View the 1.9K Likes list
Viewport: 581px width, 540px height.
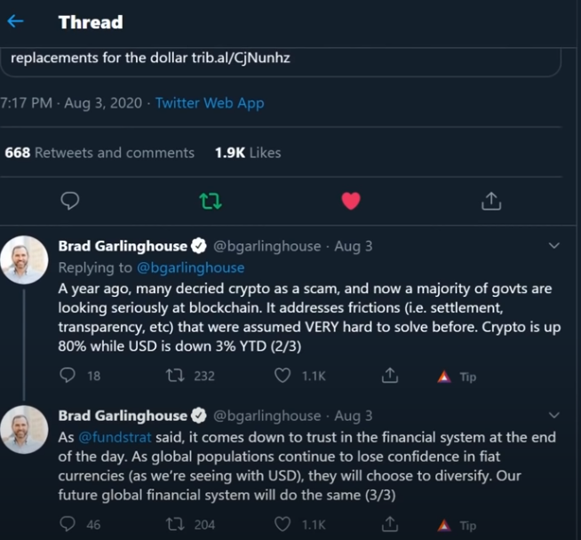(248, 153)
